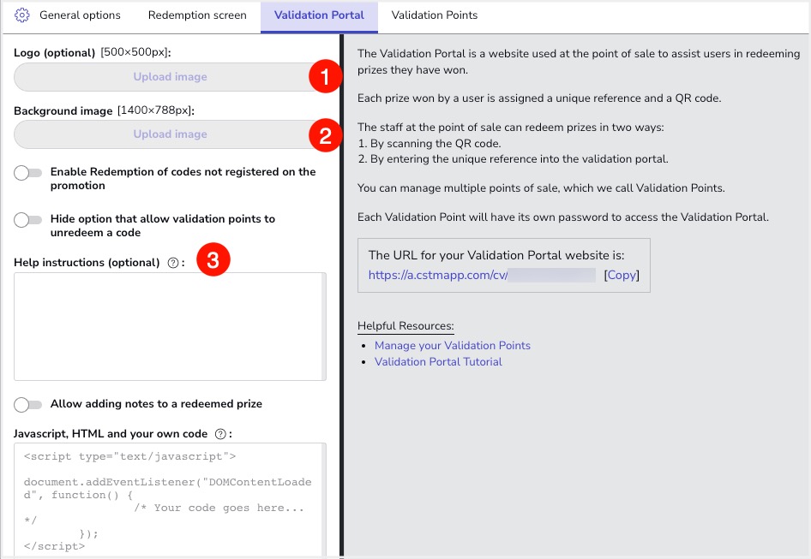Enable redemption of codes not registered toggle
This screenshot has height=559, width=811.
[28, 173]
